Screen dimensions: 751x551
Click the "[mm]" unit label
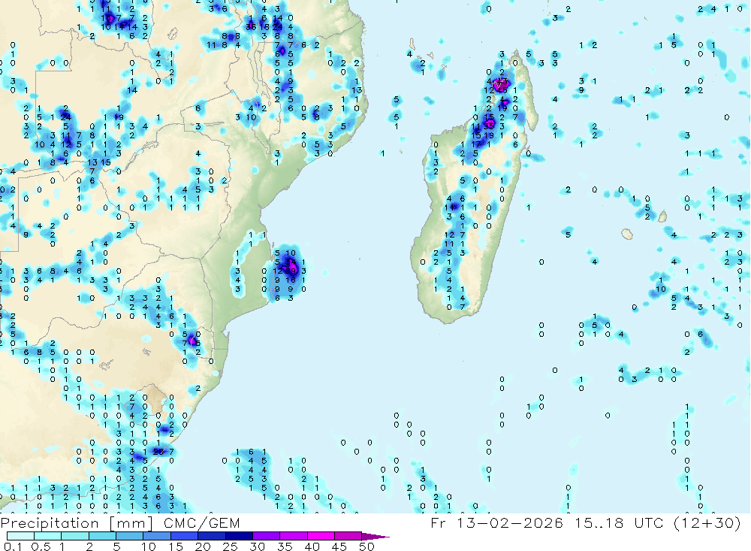[131, 523]
